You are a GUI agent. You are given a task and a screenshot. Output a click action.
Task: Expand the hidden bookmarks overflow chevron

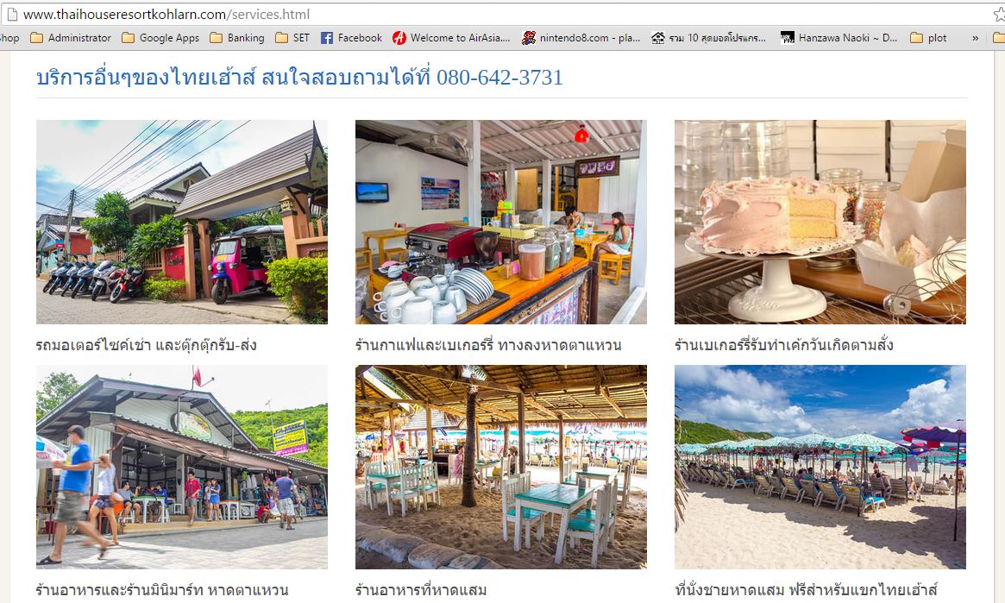975,39
